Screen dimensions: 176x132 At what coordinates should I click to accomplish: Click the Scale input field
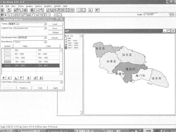coord(151,15)
